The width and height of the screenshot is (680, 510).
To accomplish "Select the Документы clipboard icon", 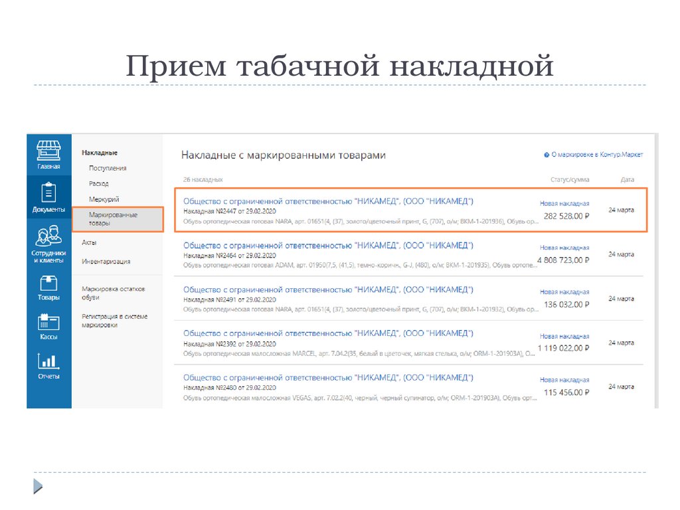I will [48, 193].
